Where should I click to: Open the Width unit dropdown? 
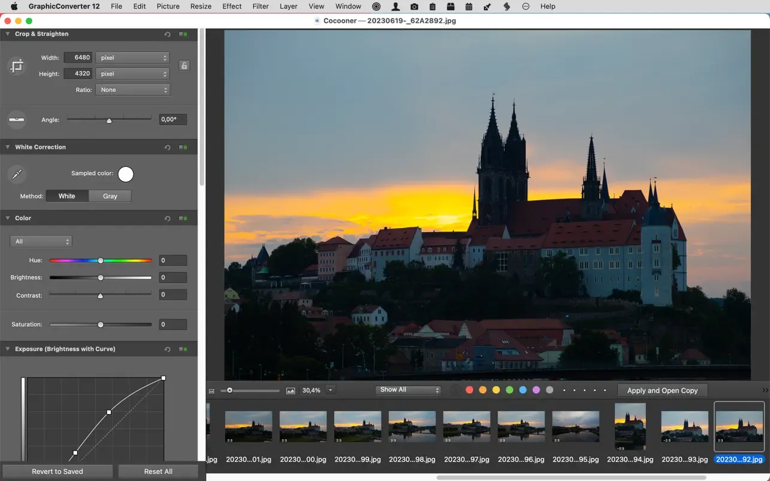pyautogui.click(x=132, y=58)
